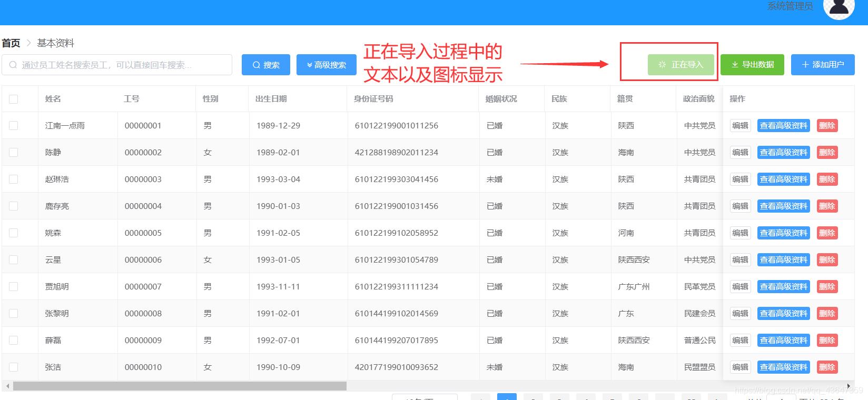Edit employee 薛磊
Viewport: 868px width, 400px height.
pyautogui.click(x=741, y=340)
